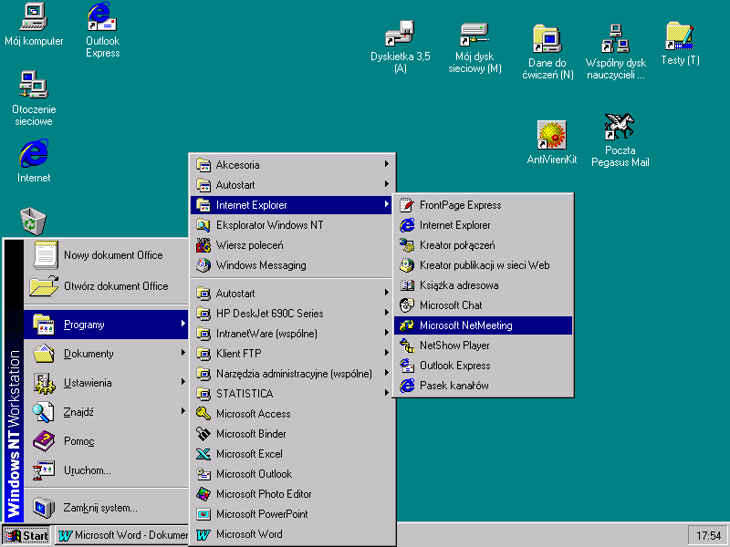730x547 pixels.
Task: Choose Outlook Express in the submenu
Action: pos(484,366)
